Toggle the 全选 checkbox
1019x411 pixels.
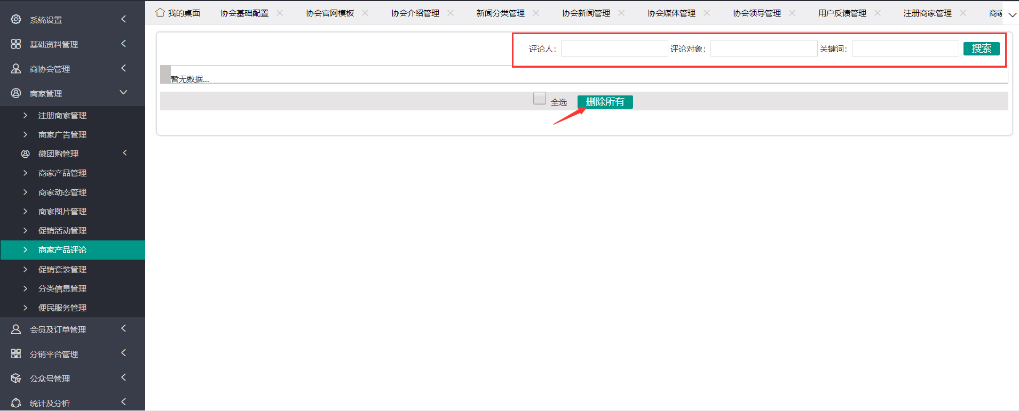539,99
